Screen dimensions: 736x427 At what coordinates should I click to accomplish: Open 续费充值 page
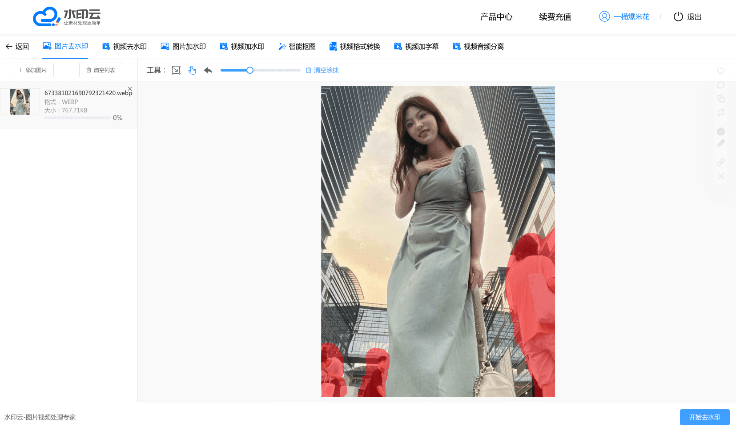pyautogui.click(x=555, y=17)
